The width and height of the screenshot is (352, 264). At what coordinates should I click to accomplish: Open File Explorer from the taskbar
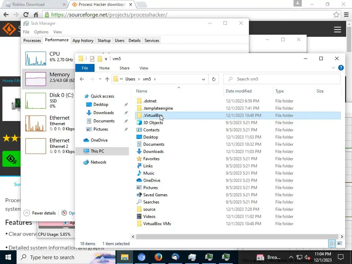pyautogui.click(x=124, y=257)
